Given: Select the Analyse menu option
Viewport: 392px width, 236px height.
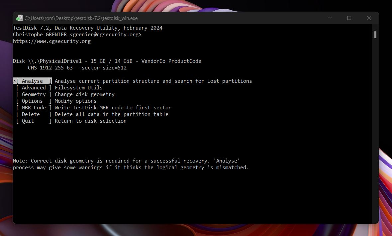Looking at the screenshot, I should pyautogui.click(x=33, y=81).
